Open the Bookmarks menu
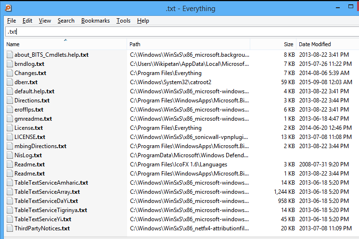This screenshot has width=359, height=239. point(95,21)
